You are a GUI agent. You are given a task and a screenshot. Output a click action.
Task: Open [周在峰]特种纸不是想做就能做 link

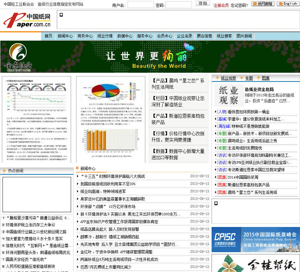243,126
